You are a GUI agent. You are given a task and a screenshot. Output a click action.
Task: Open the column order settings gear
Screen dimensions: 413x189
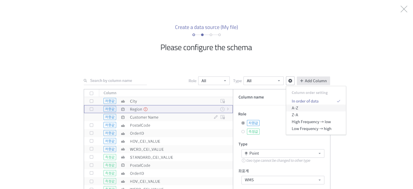[290, 81]
